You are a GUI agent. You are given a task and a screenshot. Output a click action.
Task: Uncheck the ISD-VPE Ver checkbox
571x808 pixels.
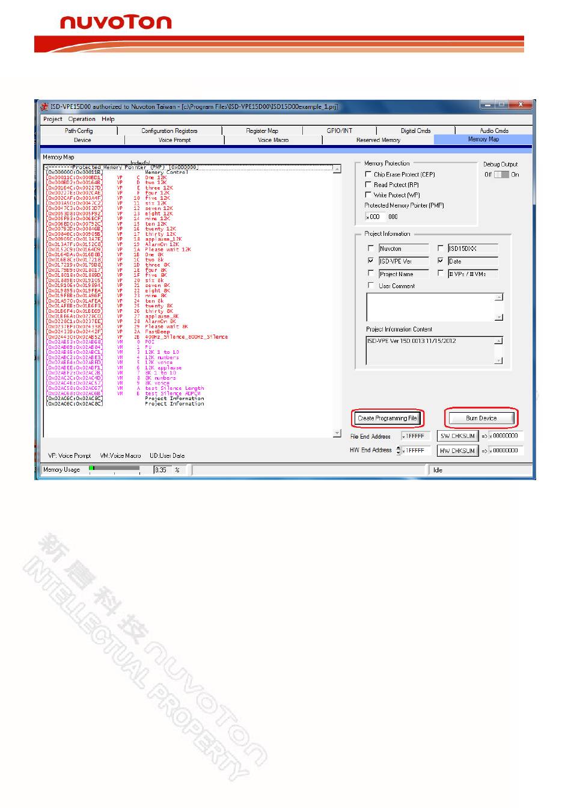coord(371,261)
